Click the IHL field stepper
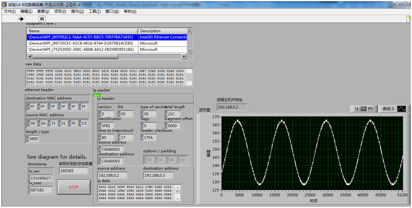Viewport: 412px width, 208px height. 119,114
